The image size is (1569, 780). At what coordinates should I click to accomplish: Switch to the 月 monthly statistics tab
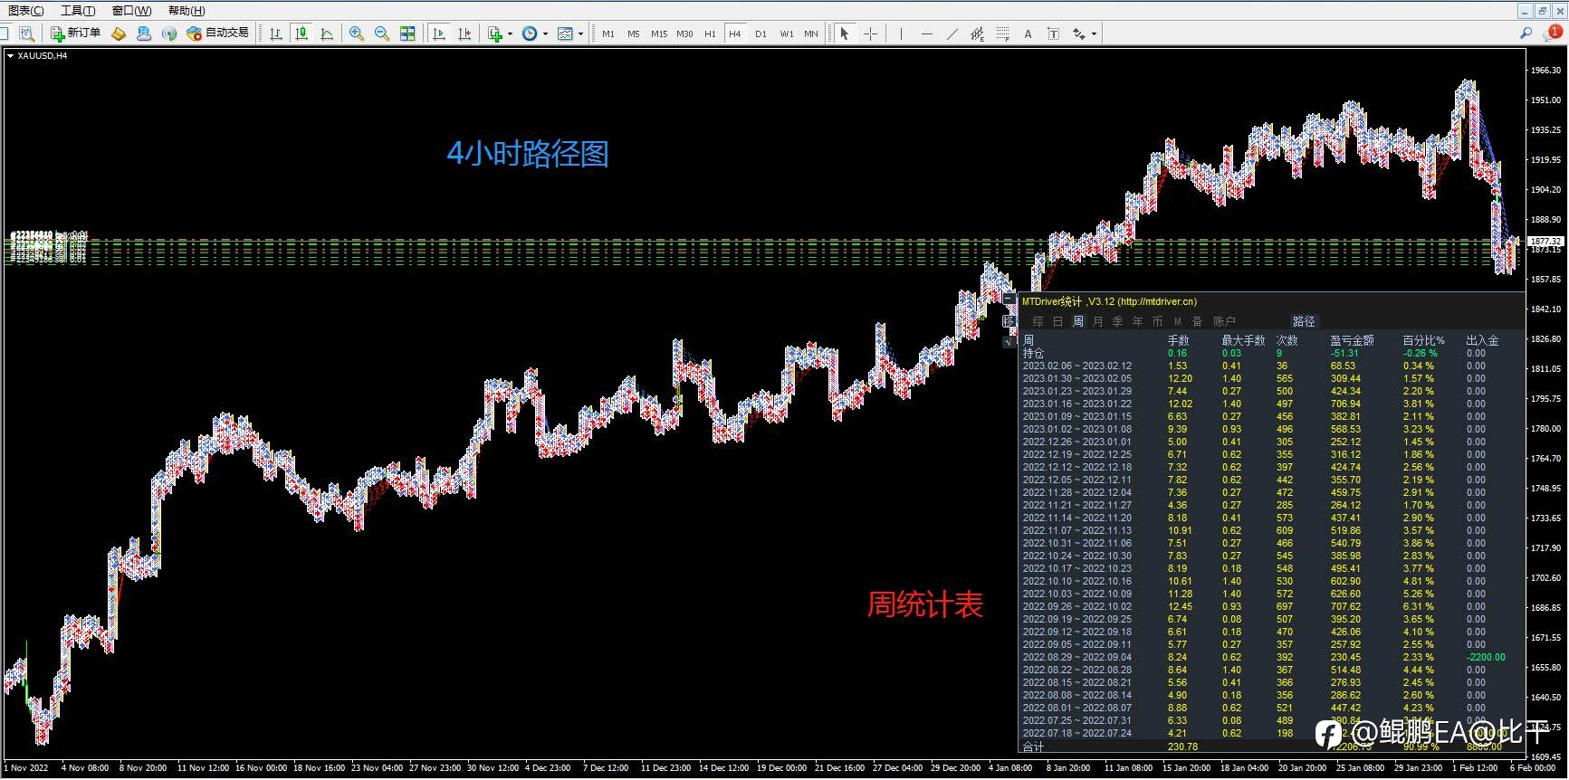pyautogui.click(x=1097, y=321)
